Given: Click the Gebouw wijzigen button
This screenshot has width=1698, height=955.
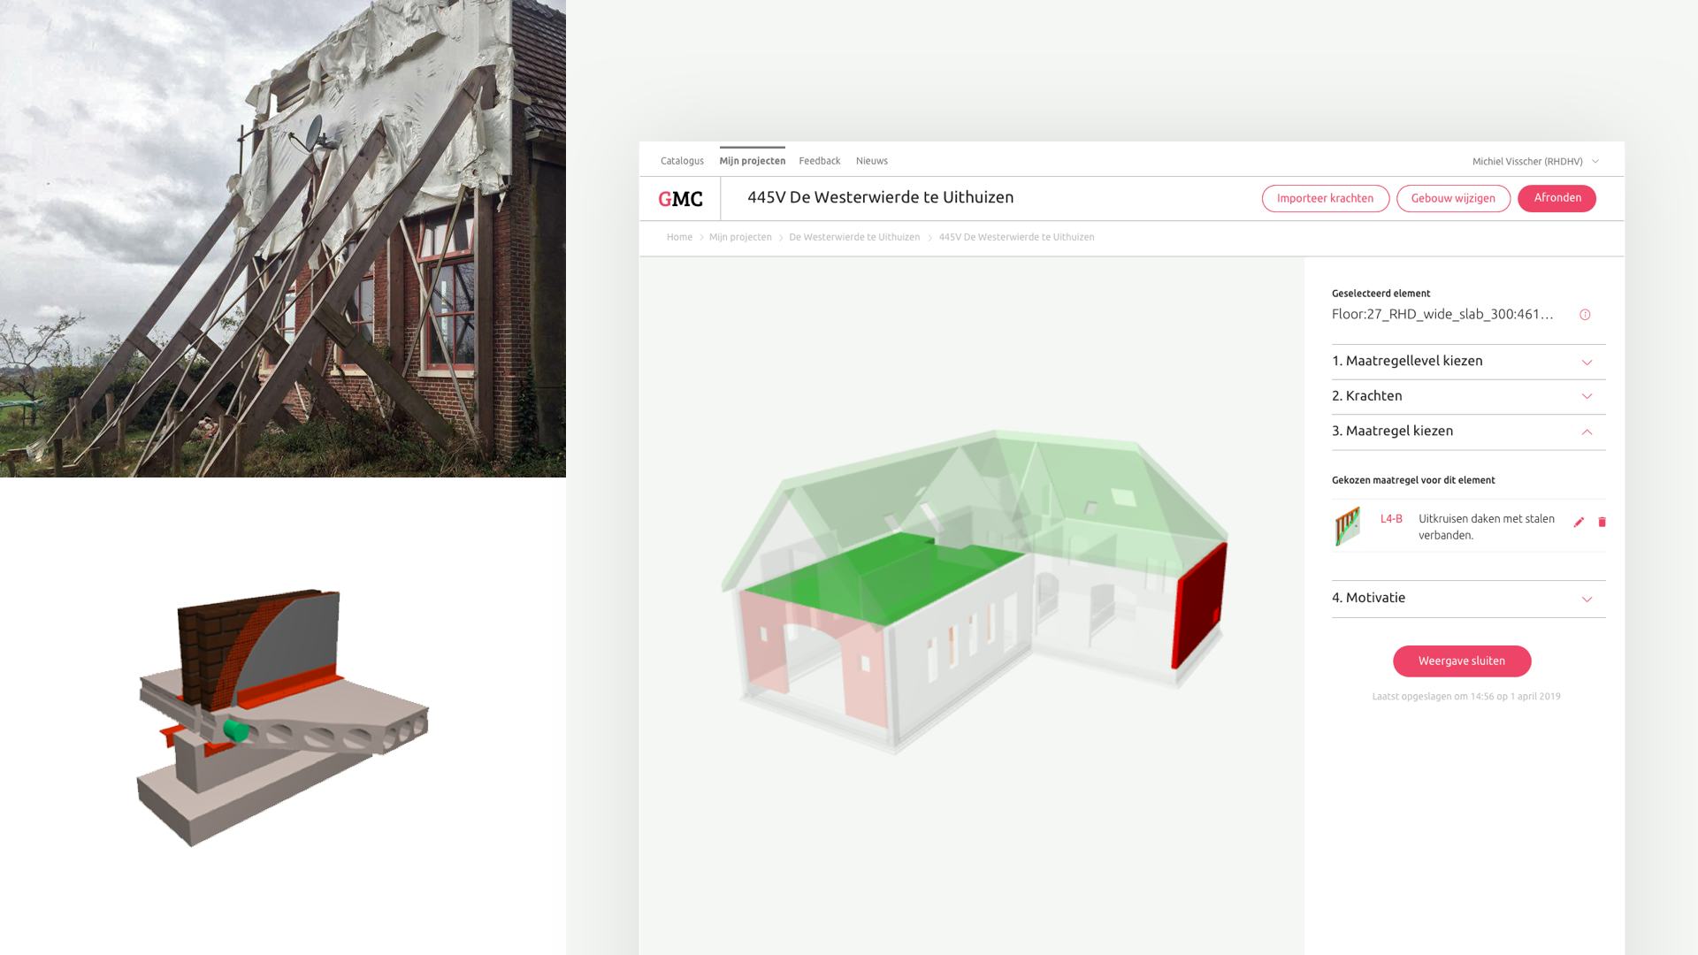Looking at the screenshot, I should click(x=1453, y=199).
